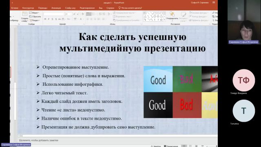Click align text (Выровнять текст) button
Image resolution: width=261 pixels, height=147 pixels.
click(x=122, y=16)
